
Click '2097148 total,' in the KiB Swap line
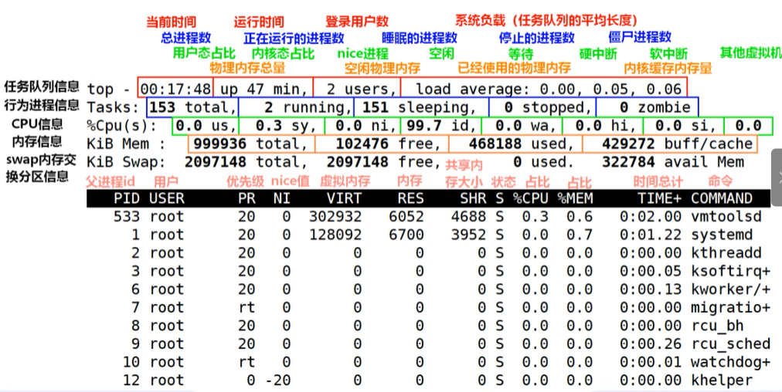pos(246,162)
